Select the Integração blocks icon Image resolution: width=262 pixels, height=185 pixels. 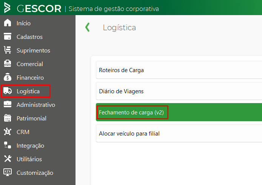8,145
